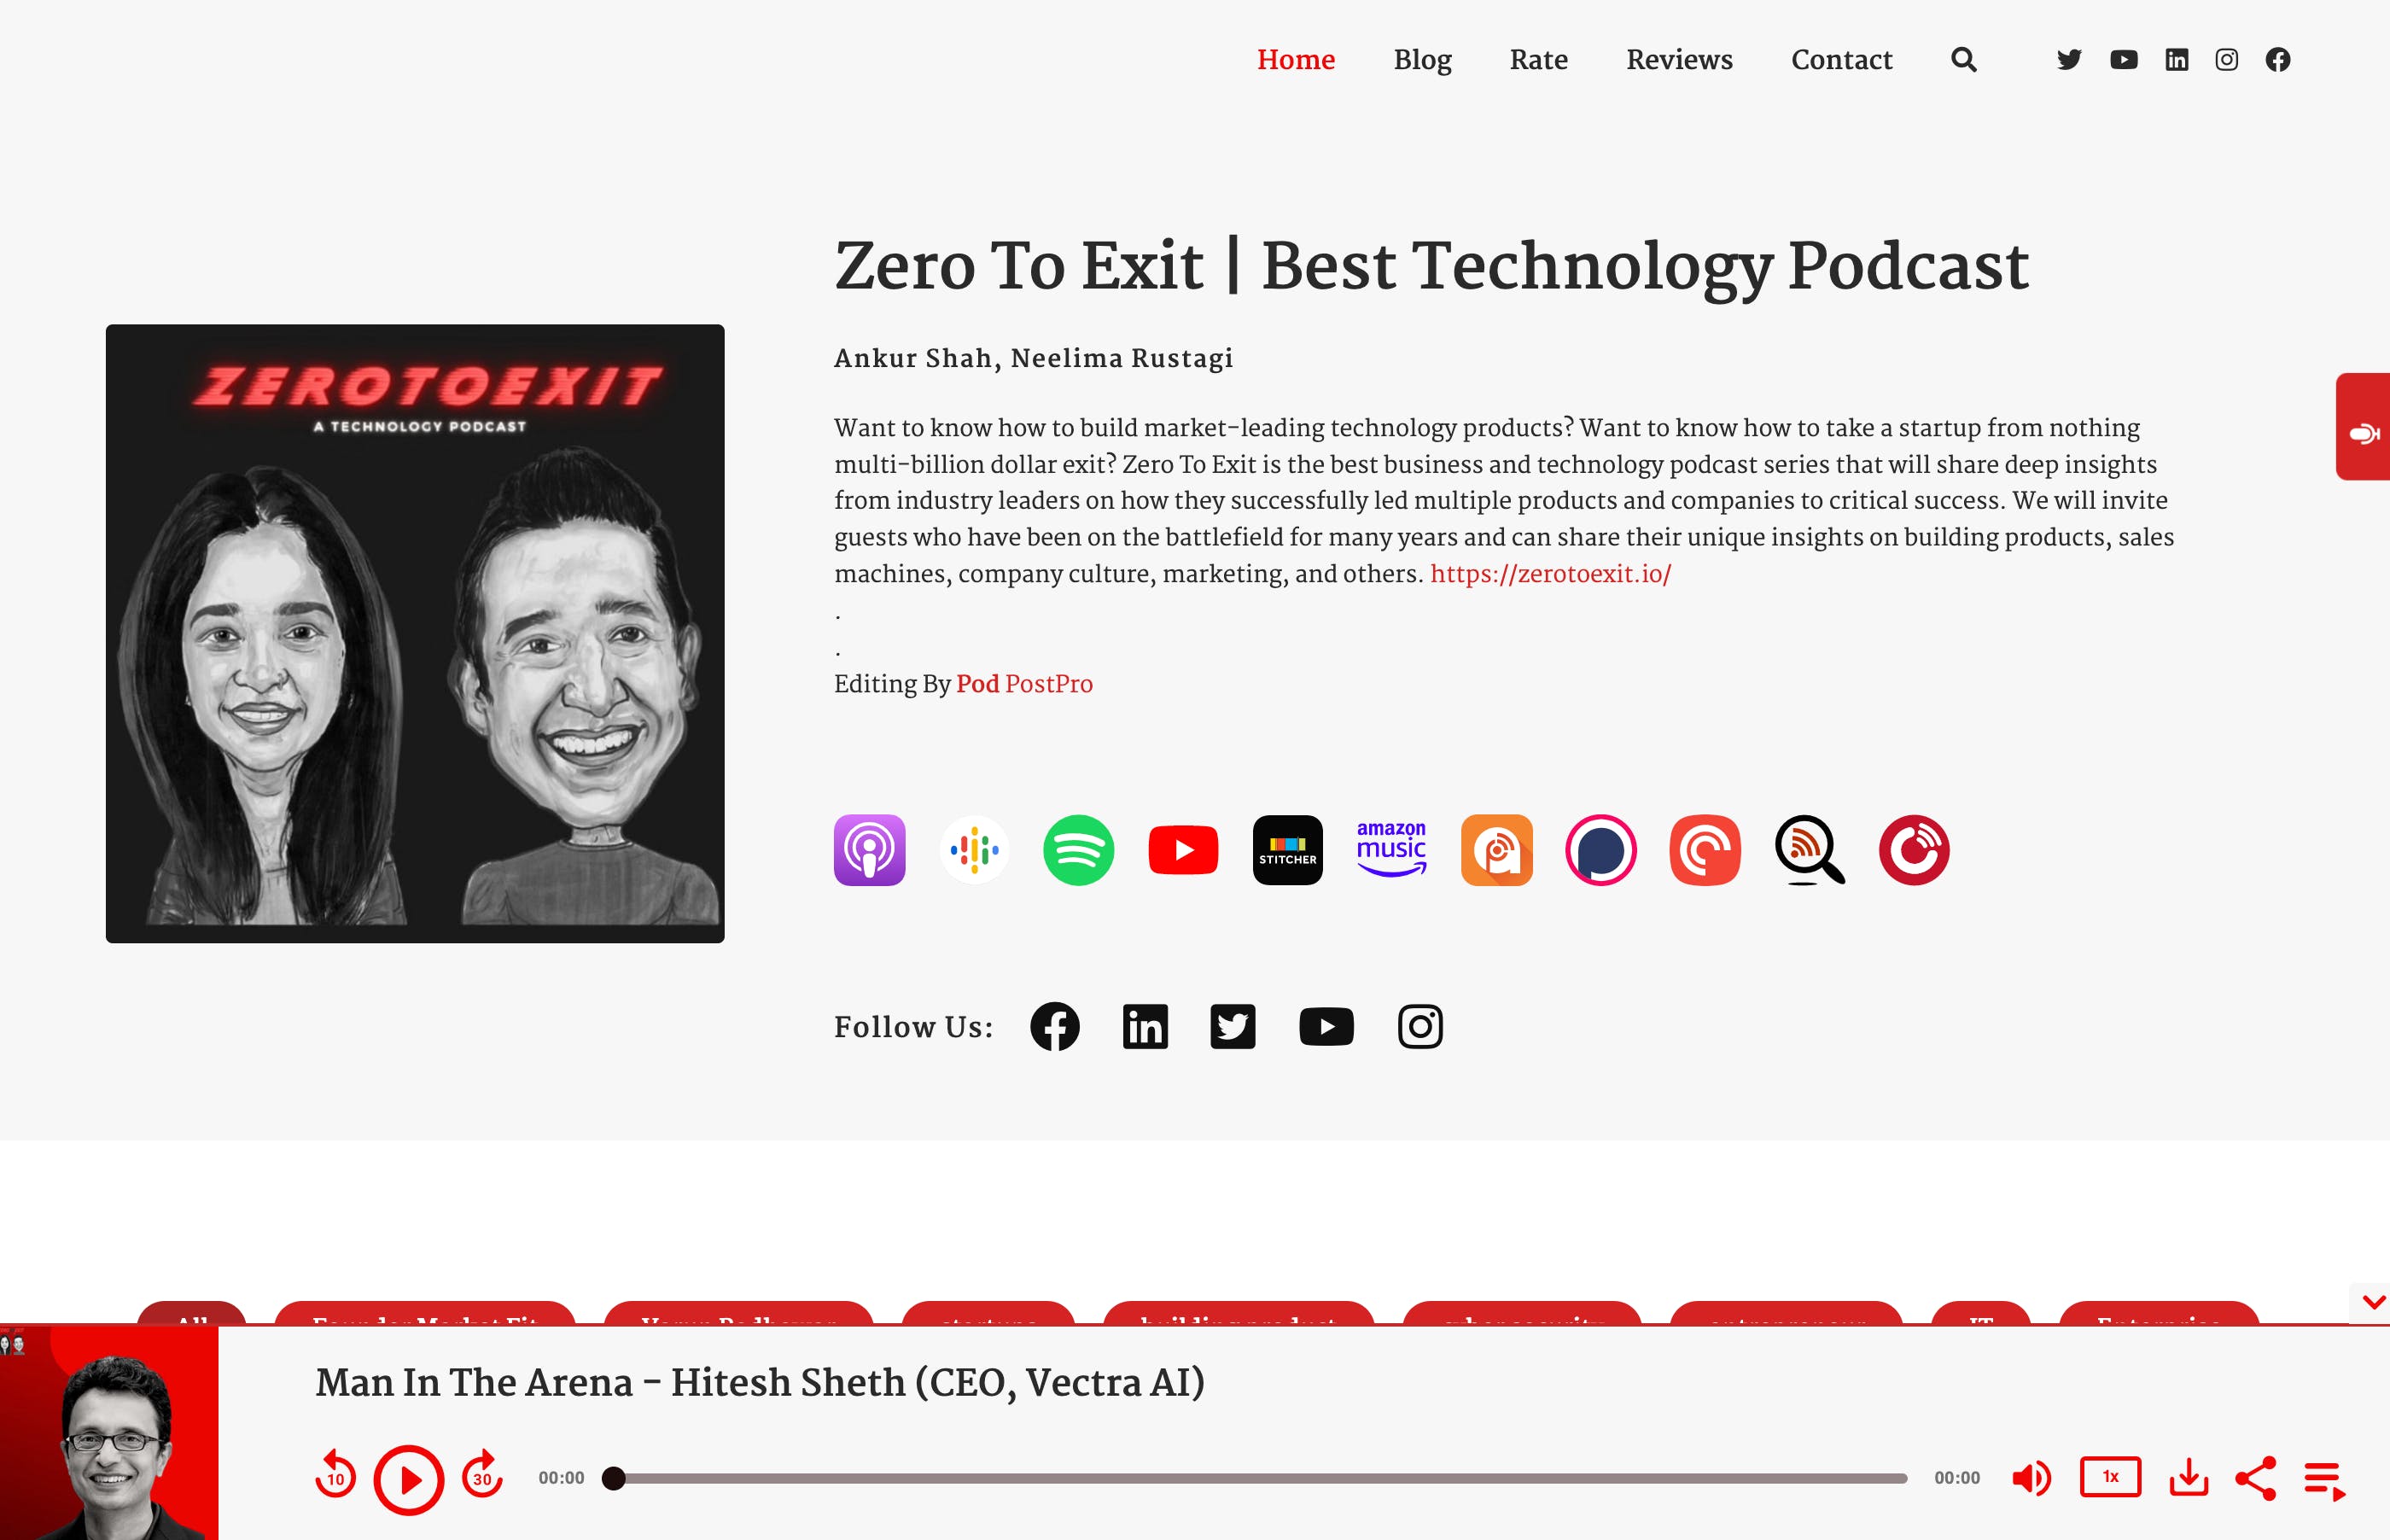Toggle 1x playback speed button

pyautogui.click(x=2113, y=1478)
